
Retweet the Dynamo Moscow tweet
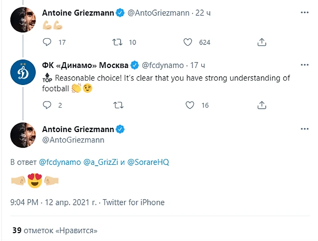click(x=118, y=105)
